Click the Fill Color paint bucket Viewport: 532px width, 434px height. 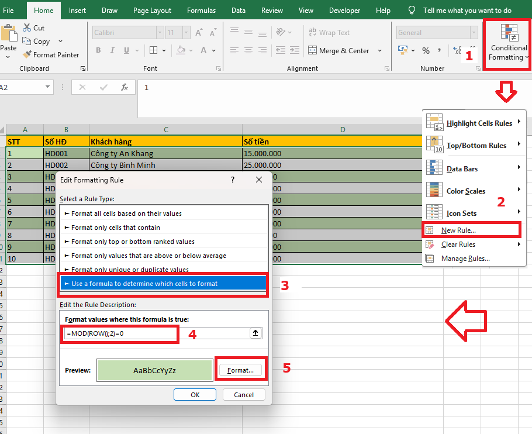181,51
